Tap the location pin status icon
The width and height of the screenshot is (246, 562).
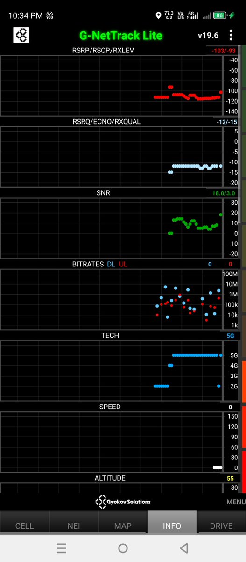(159, 16)
